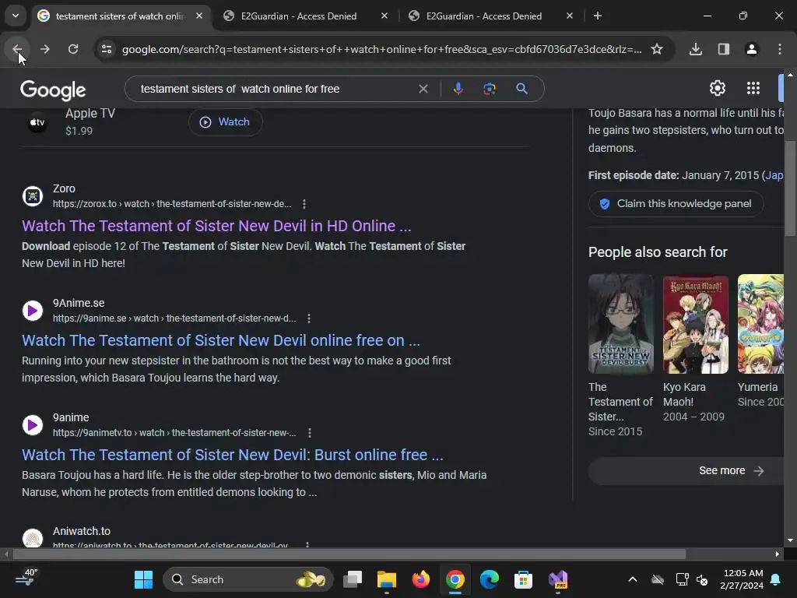Screen dimensions: 797x598
Task: Open site information icon in address bar
Action: [x=107, y=49]
